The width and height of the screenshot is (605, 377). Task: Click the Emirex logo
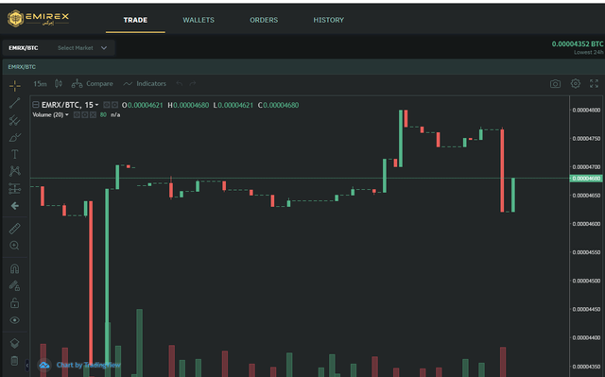pos(38,18)
